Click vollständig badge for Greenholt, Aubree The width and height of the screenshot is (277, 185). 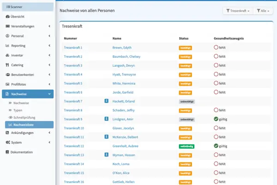coord(187,147)
